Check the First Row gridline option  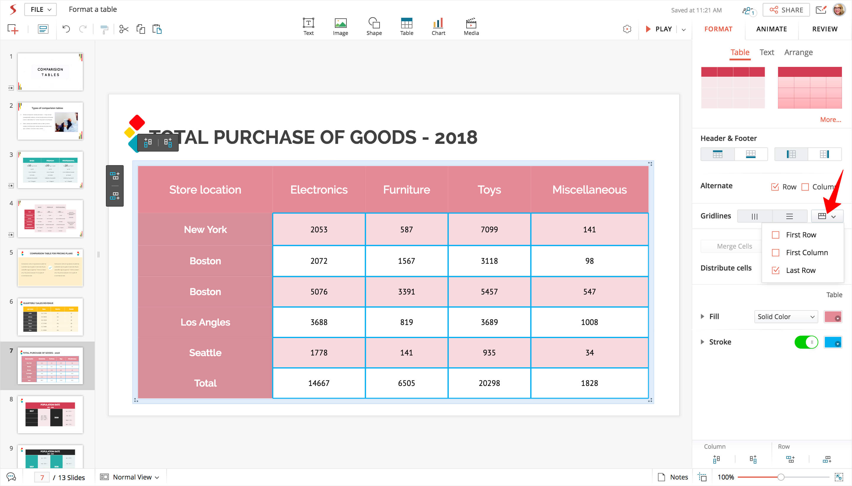coord(775,235)
